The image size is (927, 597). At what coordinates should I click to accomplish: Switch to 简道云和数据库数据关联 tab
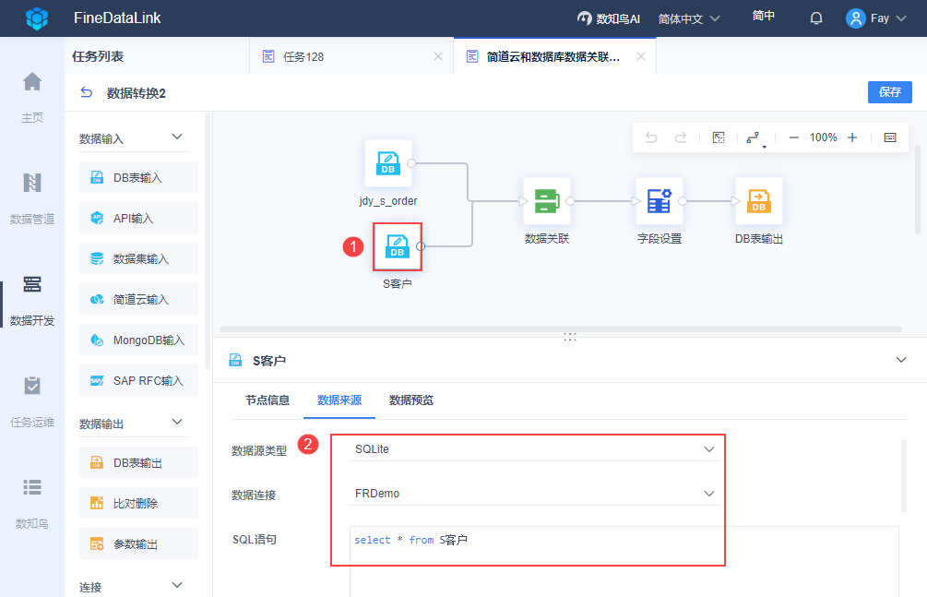click(x=553, y=57)
